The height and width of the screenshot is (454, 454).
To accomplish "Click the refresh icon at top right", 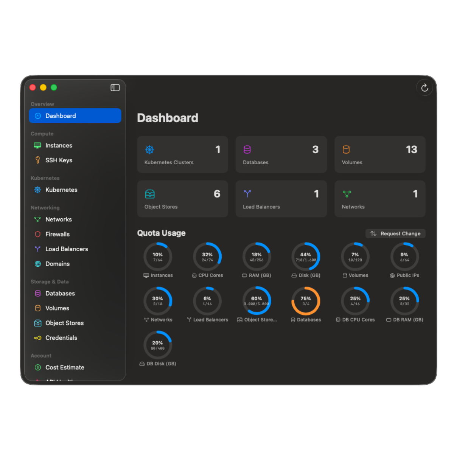I will (424, 88).
